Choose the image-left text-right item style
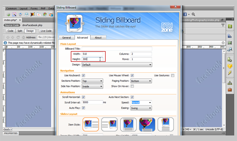237x141 pixels. tap(91, 124)
